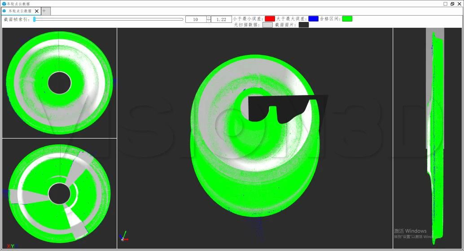464x251 pixels.
Task: Pick the red 小于最小误差 color swatch
Action: point(270,19)
